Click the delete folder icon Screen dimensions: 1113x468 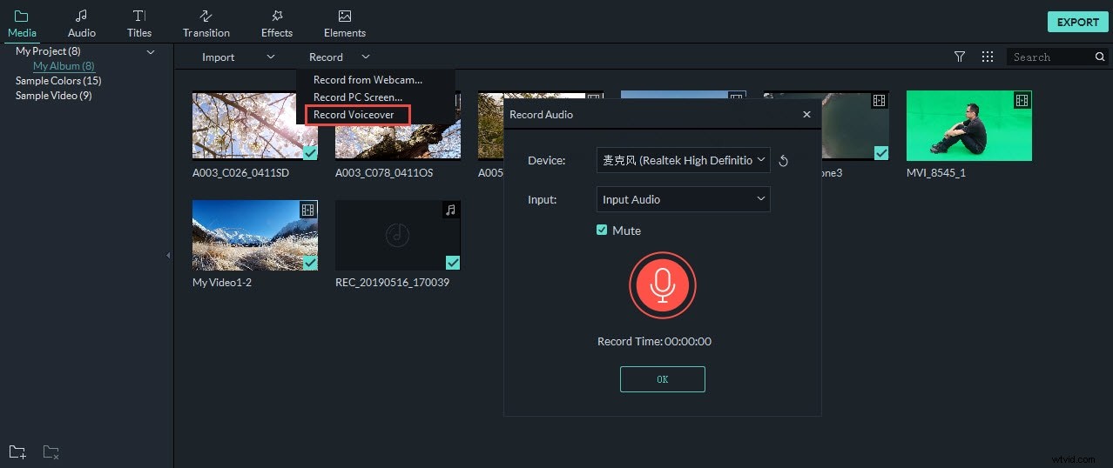point(51,451)
